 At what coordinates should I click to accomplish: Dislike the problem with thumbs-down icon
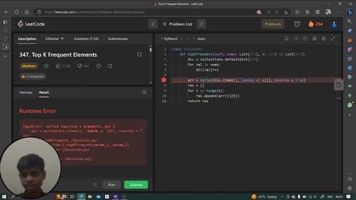click(x=80, y=66)
